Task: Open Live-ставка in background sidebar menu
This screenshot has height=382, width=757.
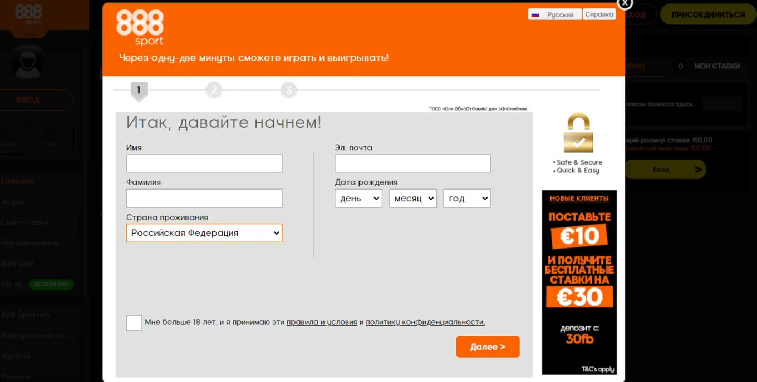Action: click(x=24, y=222)
